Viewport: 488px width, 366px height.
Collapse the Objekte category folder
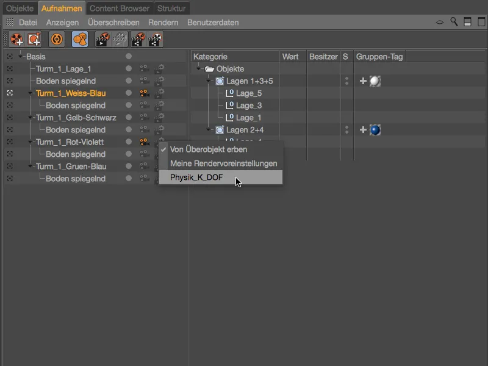click(x=199, y=68)
